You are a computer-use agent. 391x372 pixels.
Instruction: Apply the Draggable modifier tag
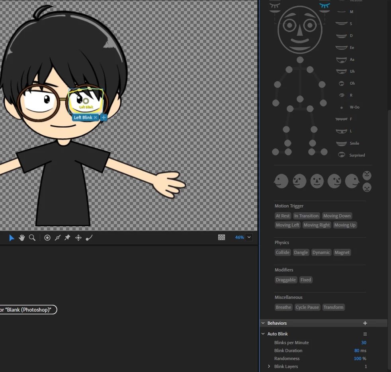pos(286,280)
